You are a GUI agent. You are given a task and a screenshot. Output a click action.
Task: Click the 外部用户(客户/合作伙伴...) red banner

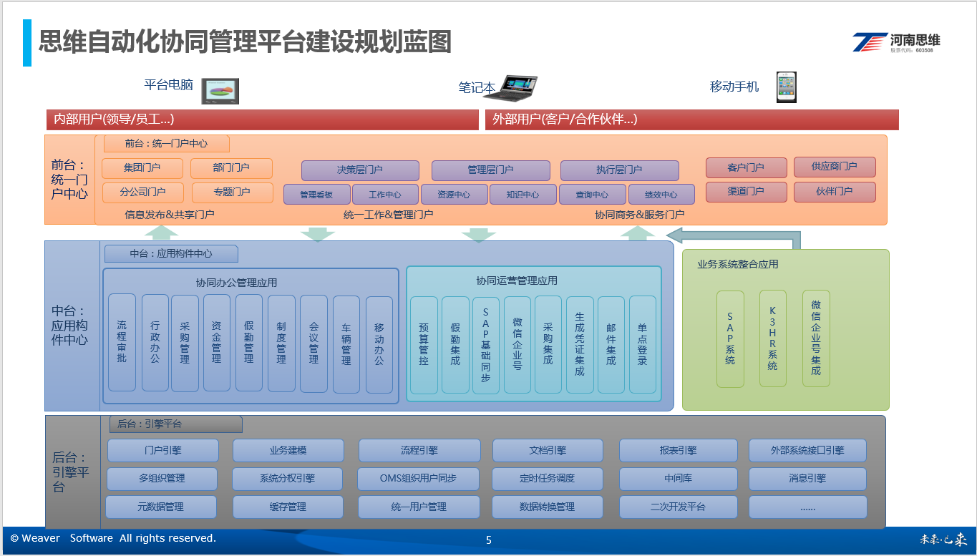[x=692, y=120]
